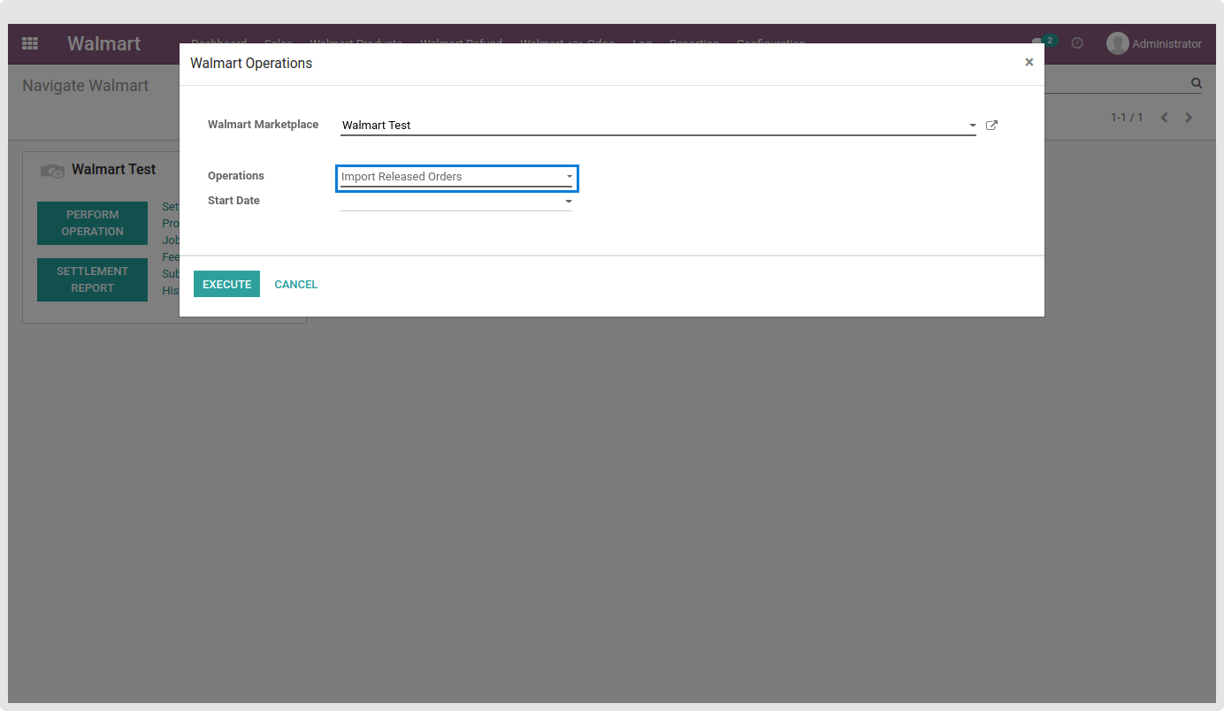The width and height of the screenshot is (1224, 711).
Task: Expand the Walmart Marketplace dropdown arrow
Action: click(972, 126)
